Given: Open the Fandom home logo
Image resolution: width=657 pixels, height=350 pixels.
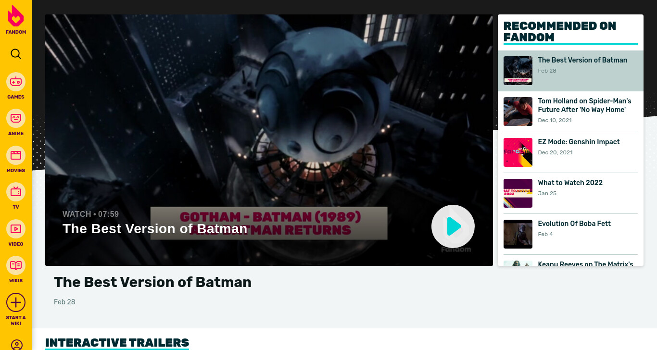Looking at the screenshot, I should [16, 20].
